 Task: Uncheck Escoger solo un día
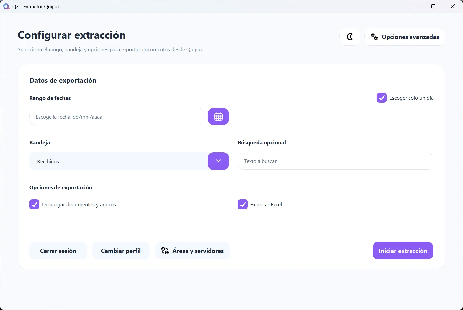click(382, 98)
